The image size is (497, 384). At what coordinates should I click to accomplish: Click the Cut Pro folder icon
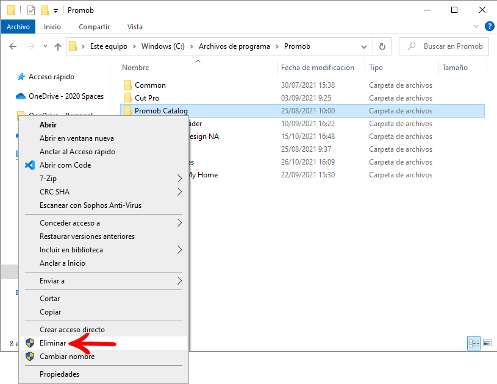coord(127,98)
